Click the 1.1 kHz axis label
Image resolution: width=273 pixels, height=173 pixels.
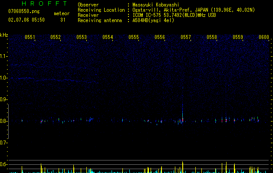coord(4,56)
